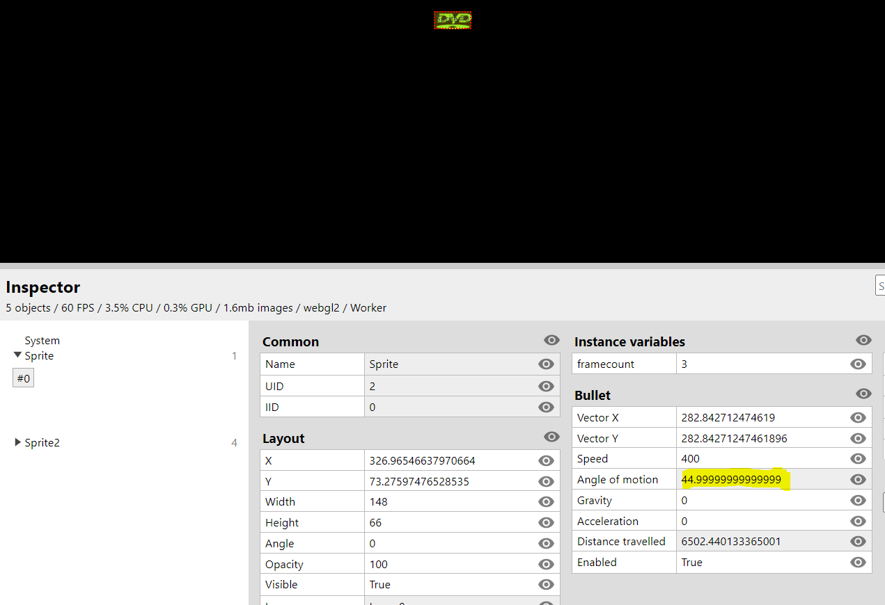Click the eye icon for framecount

858,364
